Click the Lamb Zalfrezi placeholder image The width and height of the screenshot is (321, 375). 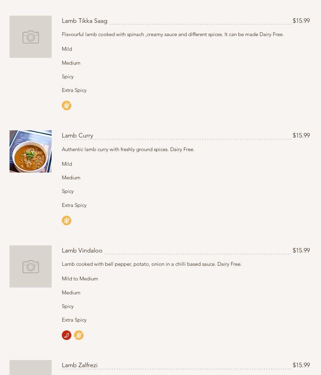(x=31, y=368)
